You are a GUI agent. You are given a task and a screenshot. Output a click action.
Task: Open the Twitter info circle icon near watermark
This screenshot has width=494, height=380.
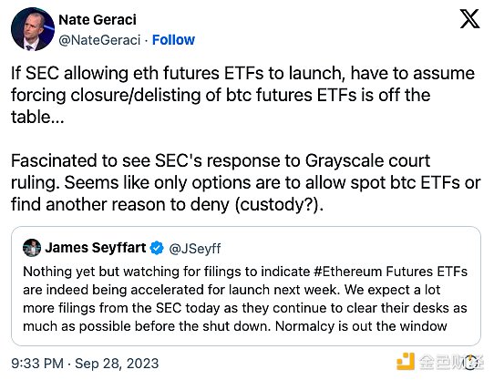(x=470, y=362)
